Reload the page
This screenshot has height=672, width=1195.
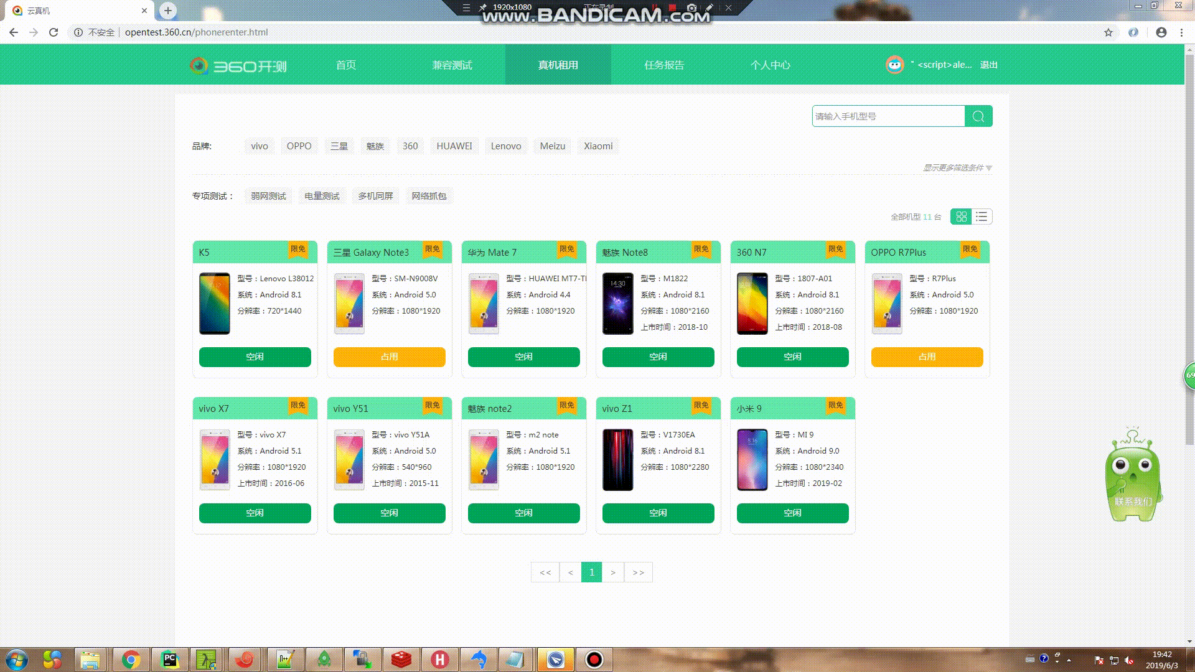(54, 32)
